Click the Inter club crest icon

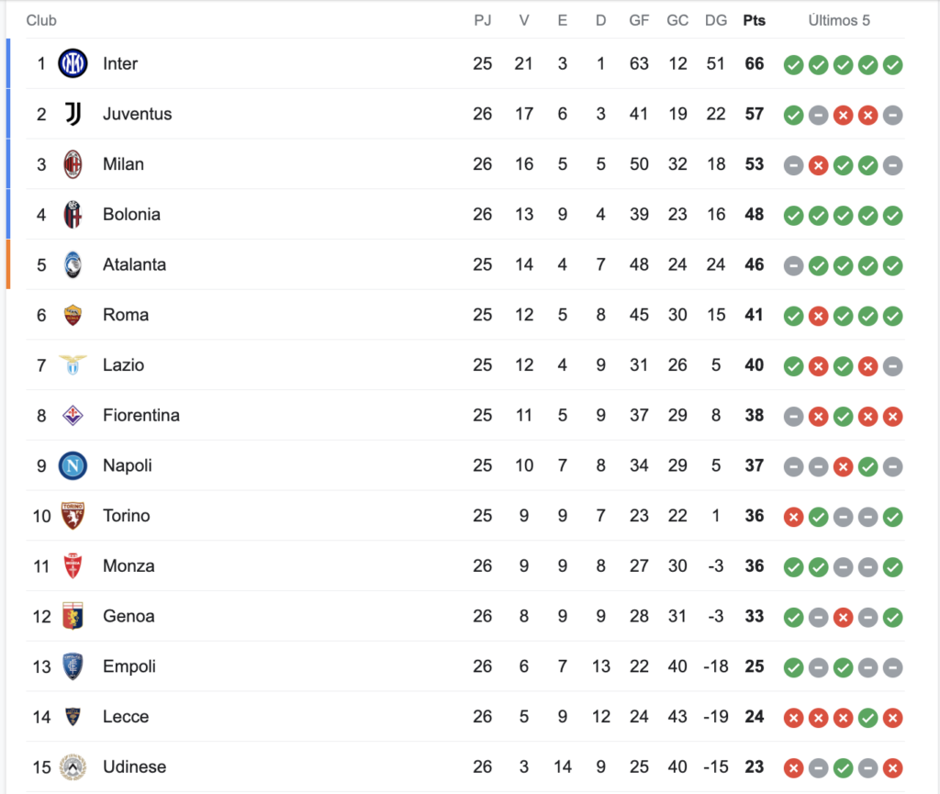[73, 63]
